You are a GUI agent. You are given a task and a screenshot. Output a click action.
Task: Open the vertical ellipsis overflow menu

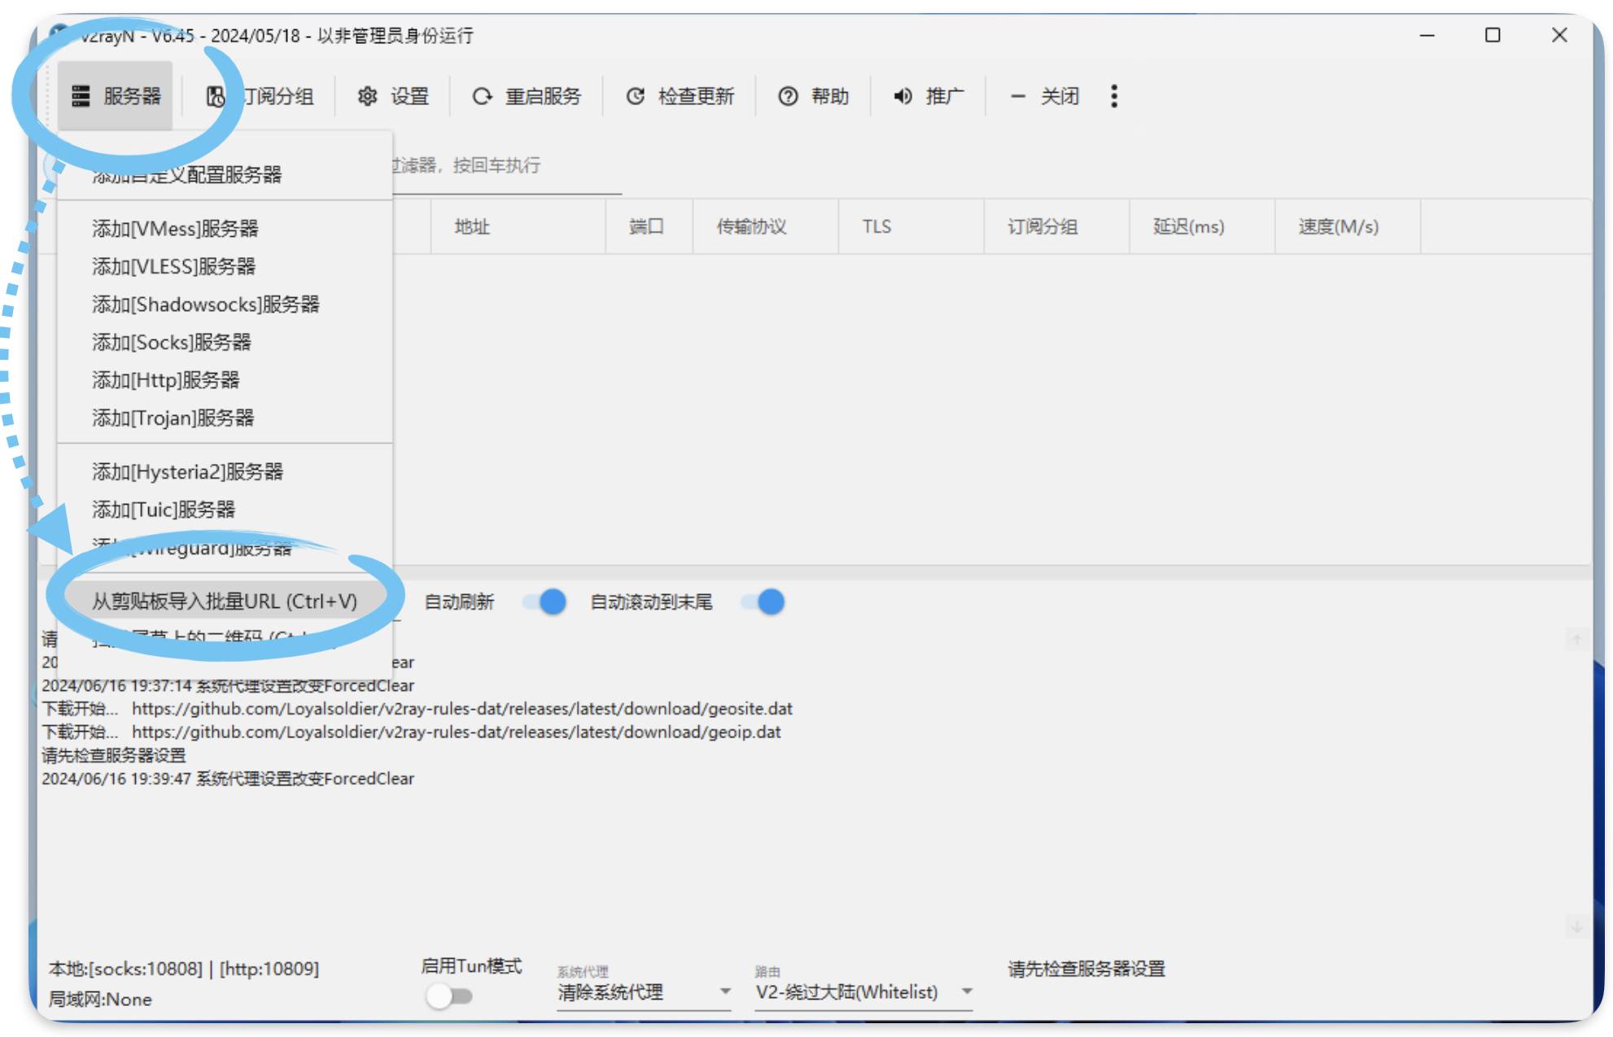coord(1114,95)
